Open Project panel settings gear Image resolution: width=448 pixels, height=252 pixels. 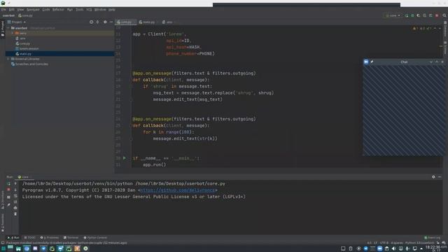coord(105,22)
